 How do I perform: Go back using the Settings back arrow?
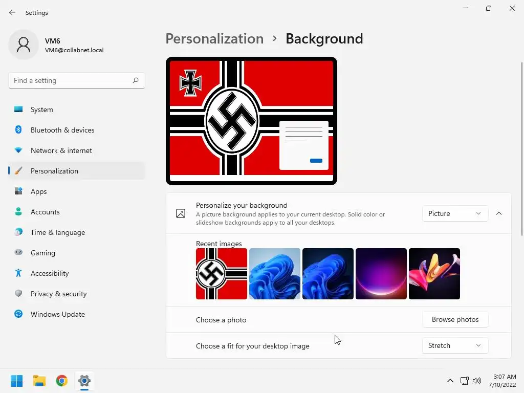point(12,12)
